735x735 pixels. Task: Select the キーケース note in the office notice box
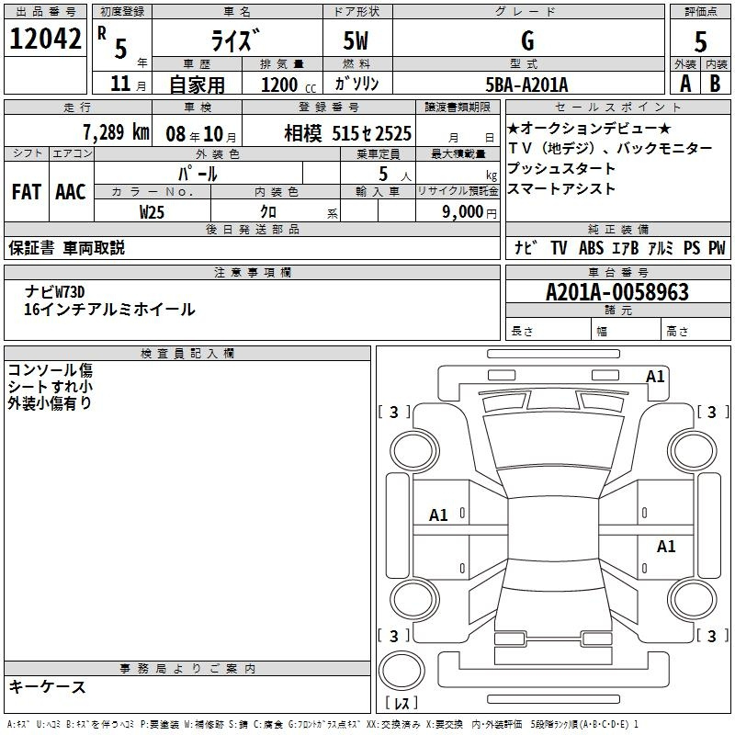click(x=48, y=686)
